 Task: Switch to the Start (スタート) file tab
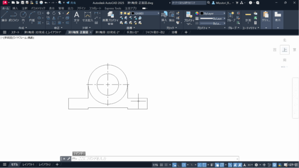click(x=15, y=32)
